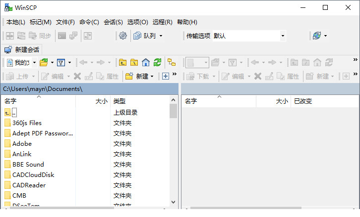Click the local delete X icon
This screenshot has height=217, width=360.
tap(77, 76)
